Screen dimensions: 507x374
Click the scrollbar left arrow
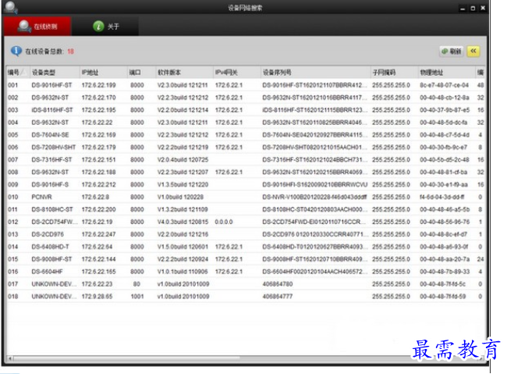pyautogui.click(x=10, y=358)
